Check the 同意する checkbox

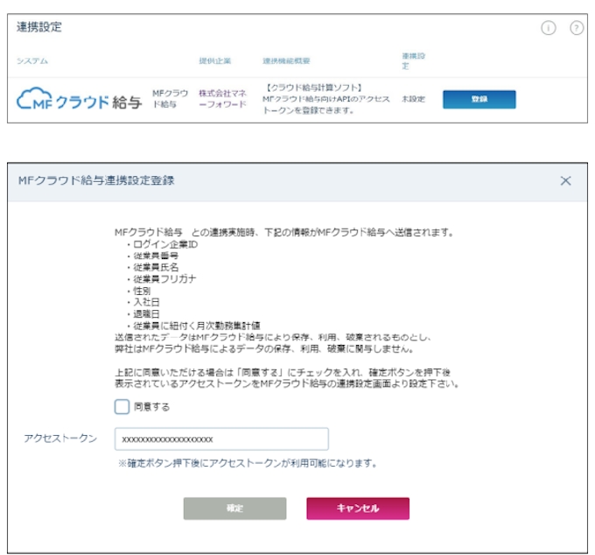click(122, 407)
